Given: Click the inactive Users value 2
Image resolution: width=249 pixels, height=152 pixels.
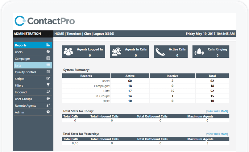Looking at the screenshot, I should [172, 81].
